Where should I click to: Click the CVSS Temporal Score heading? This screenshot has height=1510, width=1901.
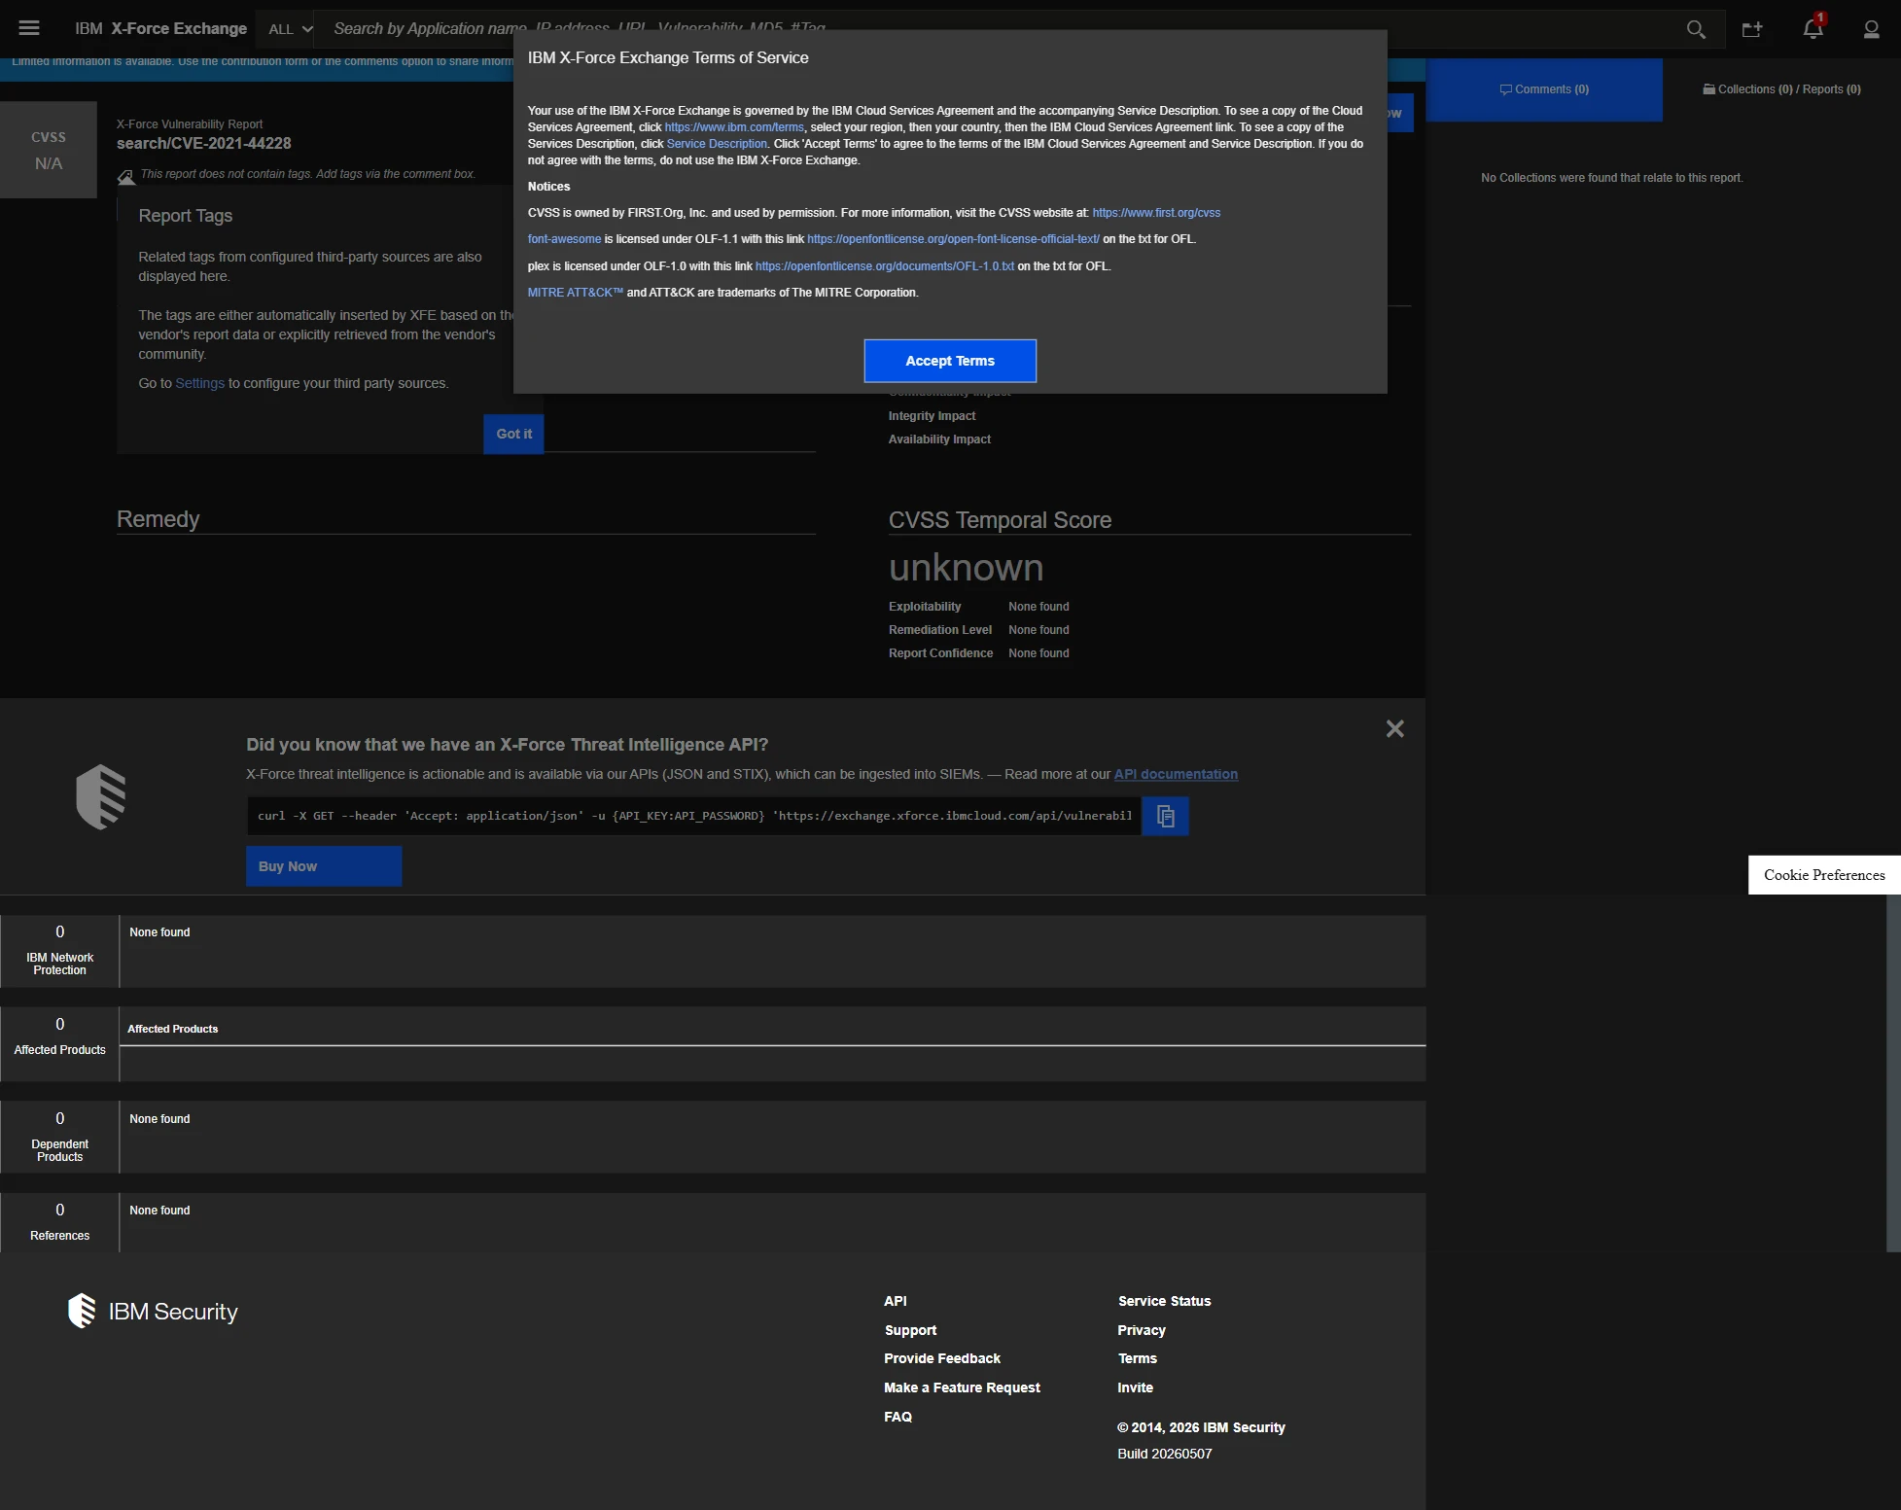click(1000, 520)
